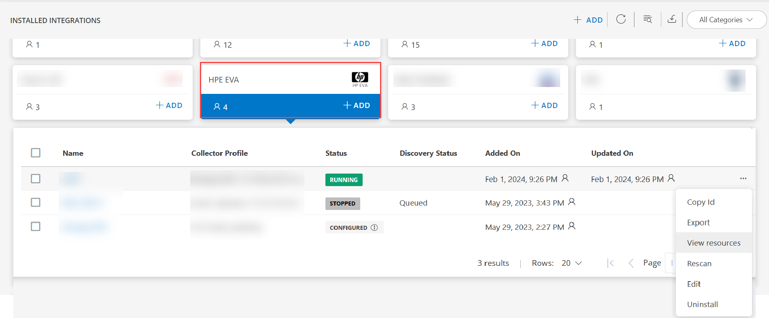Click the search filter list icon
769x318 pixels.
coord(648,19)
